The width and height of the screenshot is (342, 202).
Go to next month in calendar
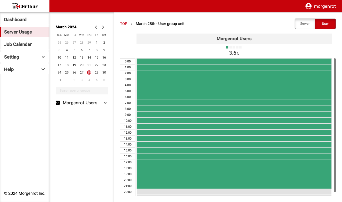click(103, 27)
